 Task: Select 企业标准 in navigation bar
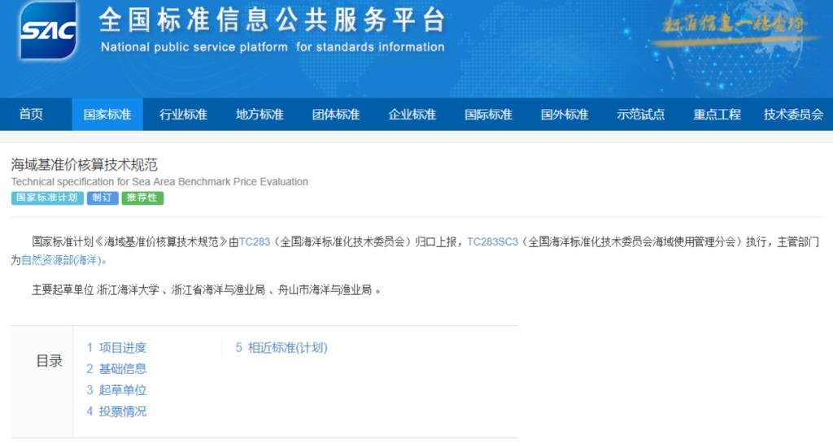pos(412,115)
